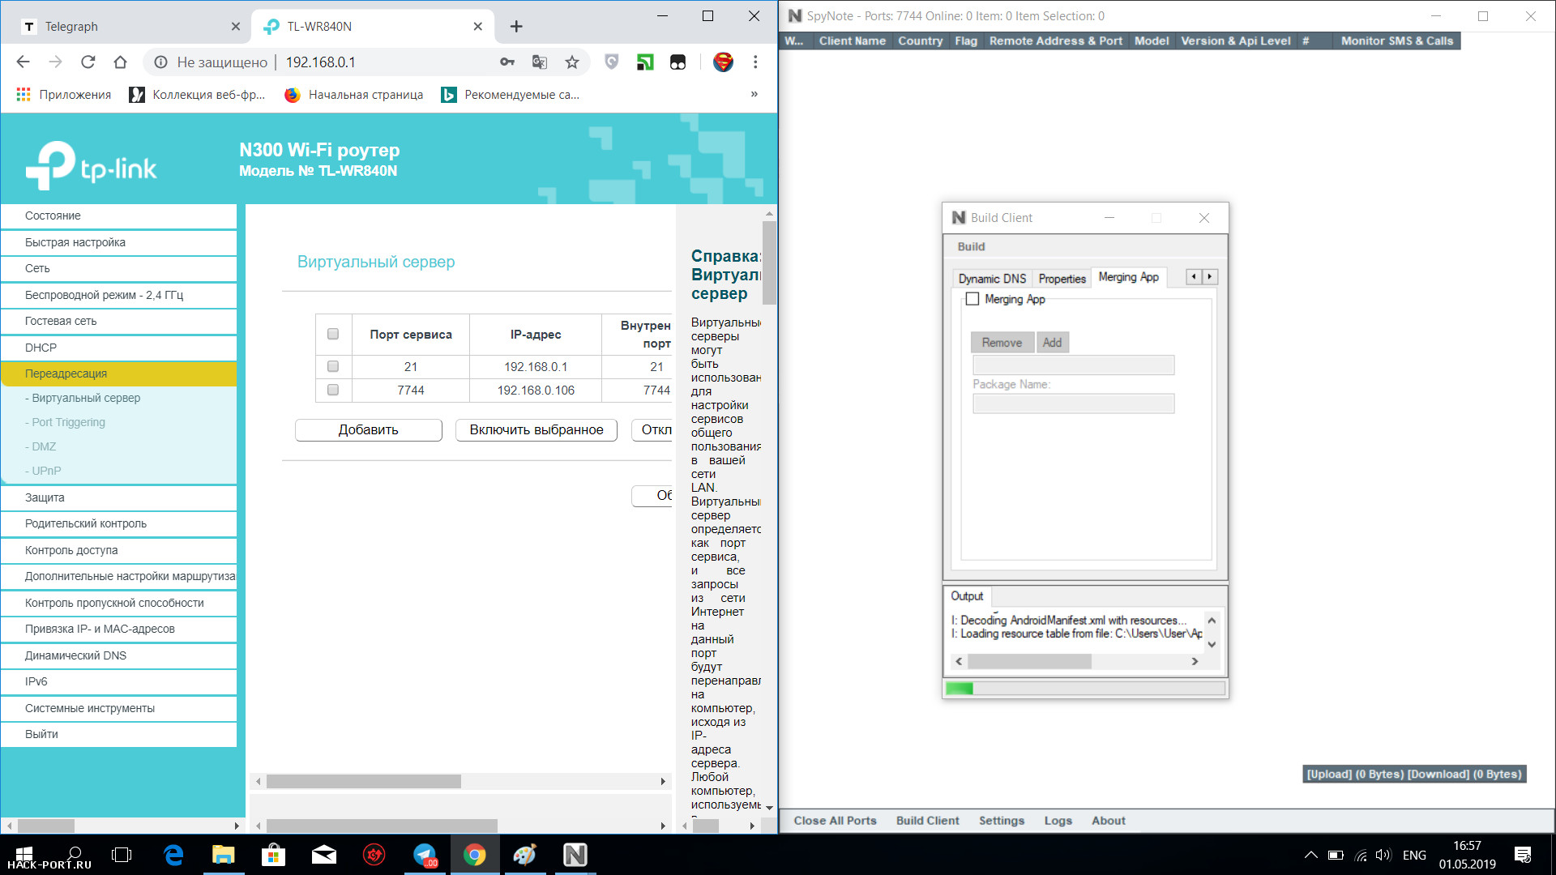Click the green extension icon in Chrome toolbar

click(x=645, y=62)
